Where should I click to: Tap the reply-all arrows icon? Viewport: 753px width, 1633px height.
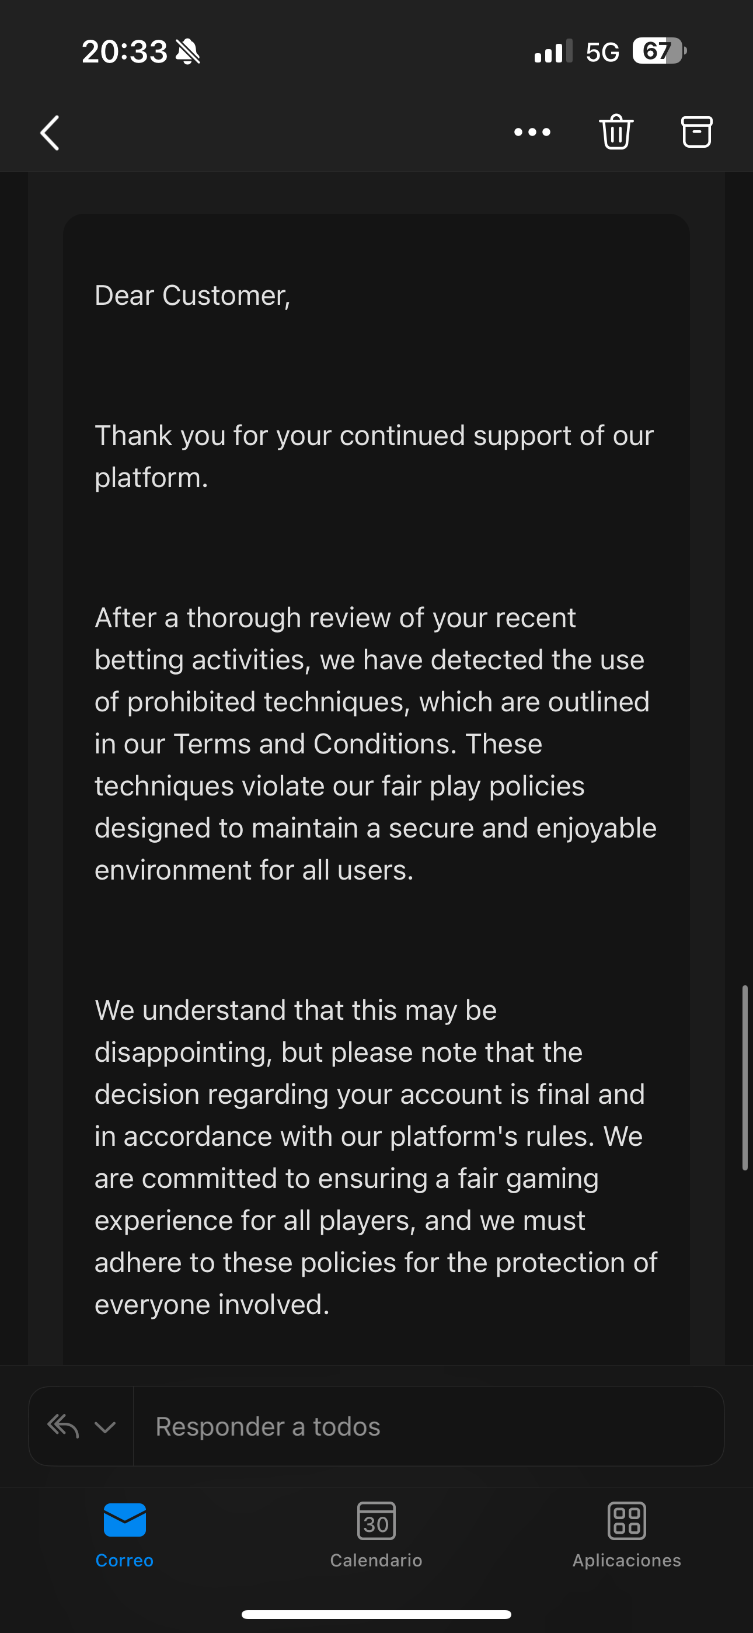click(x=64, y=1426)
